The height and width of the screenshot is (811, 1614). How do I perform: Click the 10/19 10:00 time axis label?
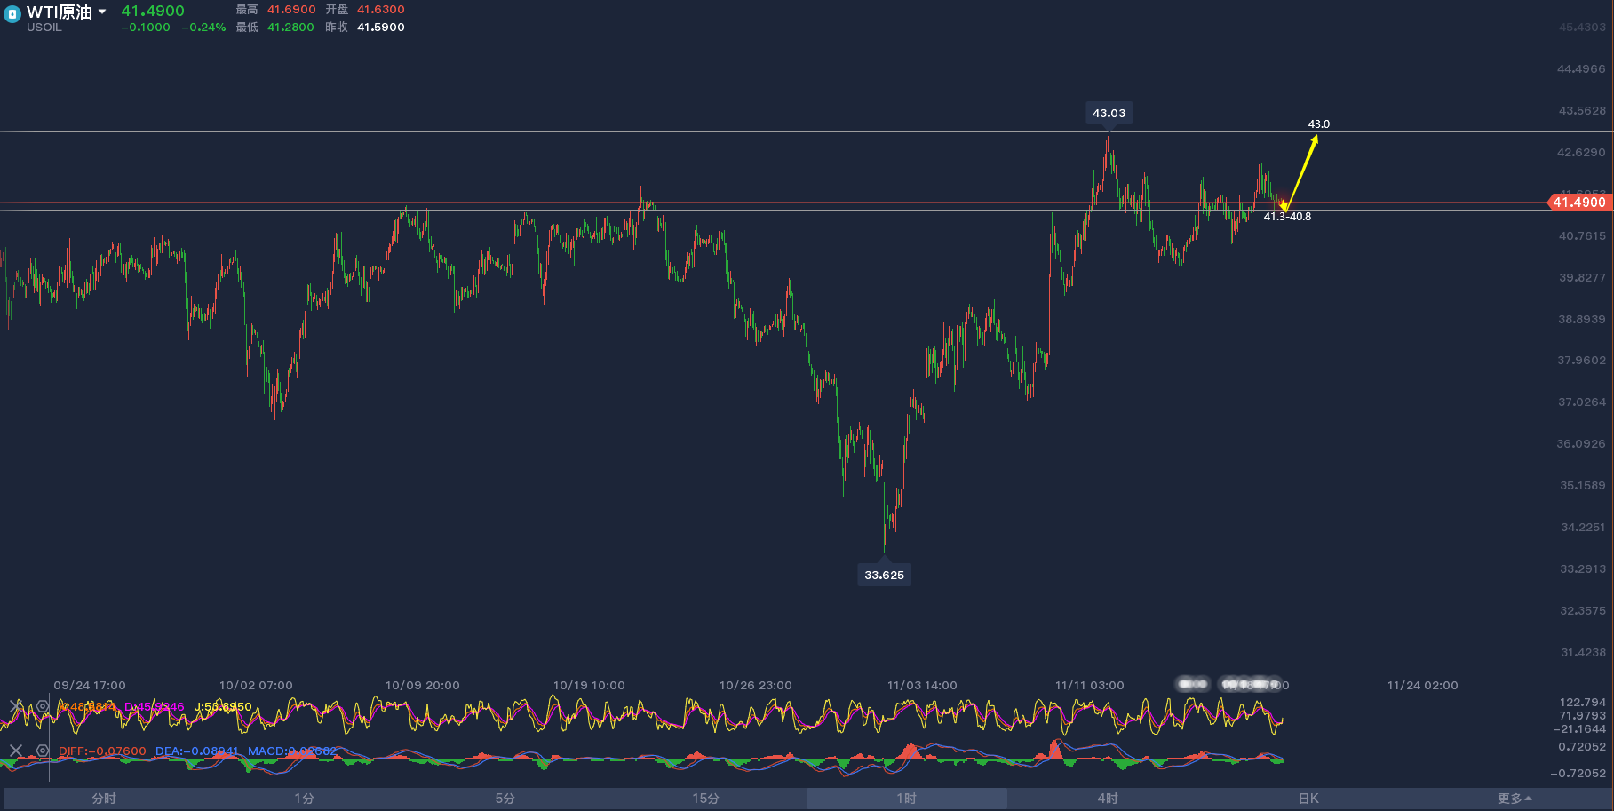click(589, 686)
